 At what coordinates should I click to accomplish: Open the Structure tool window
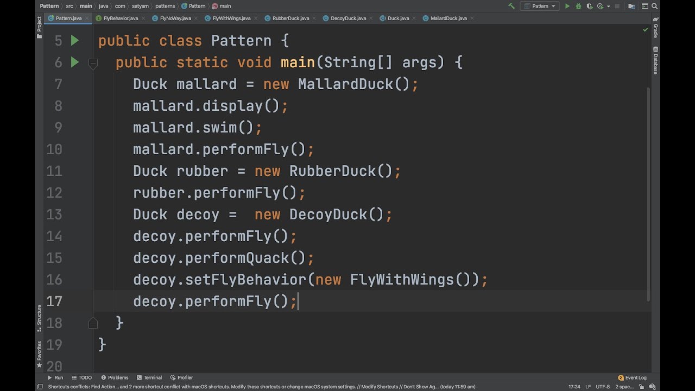pyautogui.click(x=39, y=318)
